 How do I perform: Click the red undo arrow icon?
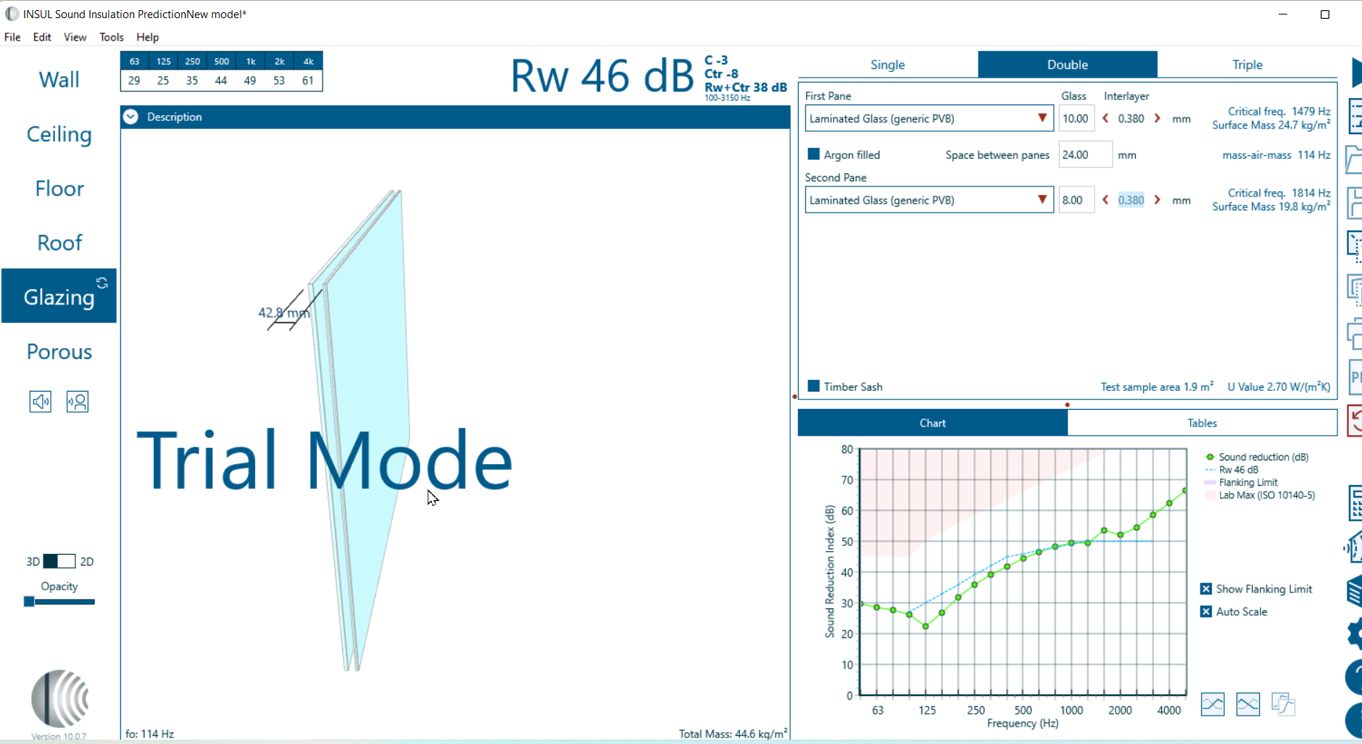coord(1354,421)
